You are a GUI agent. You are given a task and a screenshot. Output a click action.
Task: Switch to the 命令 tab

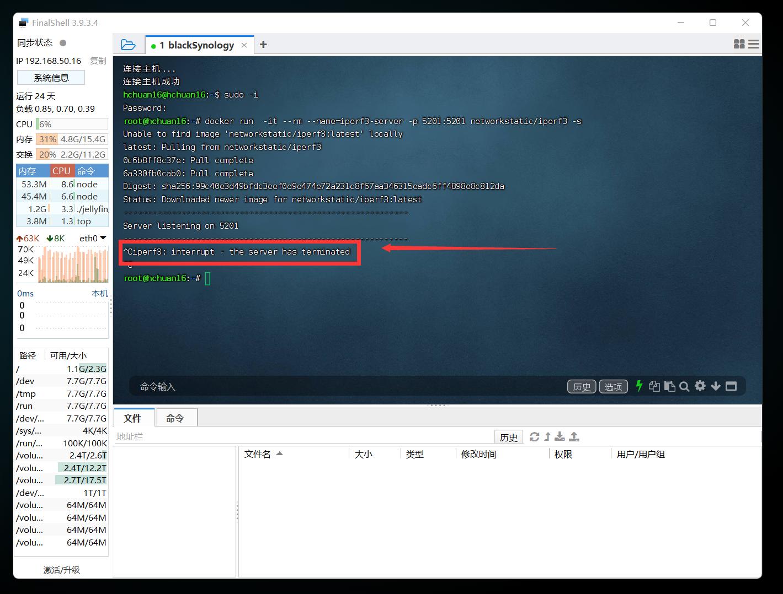[177, 418]
